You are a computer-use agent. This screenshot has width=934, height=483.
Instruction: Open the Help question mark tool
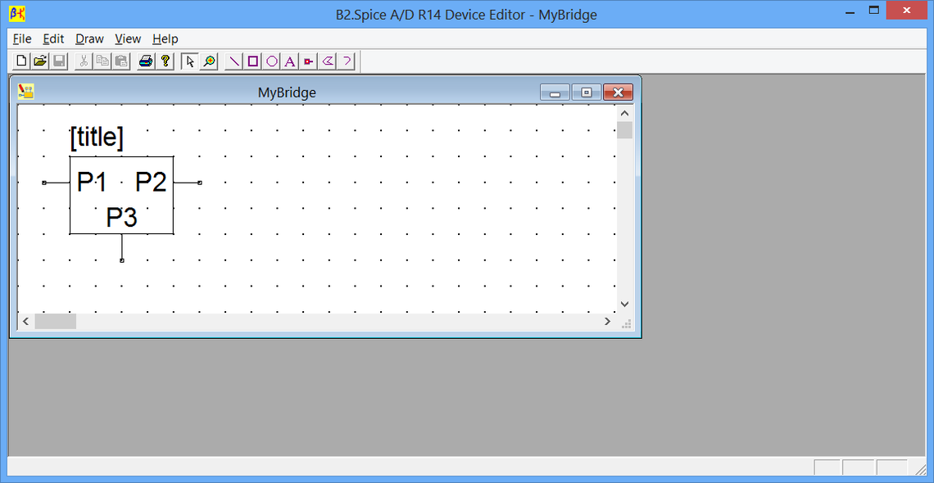pyautogui.click(x=164, y=61)
